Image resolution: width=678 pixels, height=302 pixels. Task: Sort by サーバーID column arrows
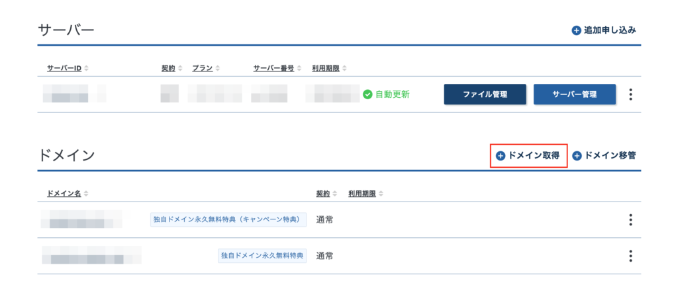pyautogui.click(x=87, y=68)
